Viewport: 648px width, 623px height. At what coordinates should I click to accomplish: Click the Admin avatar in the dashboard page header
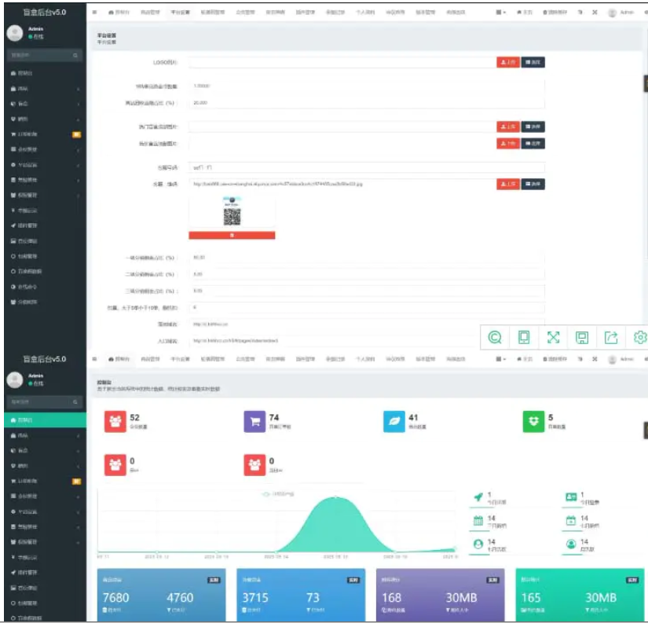coord(612,360)
